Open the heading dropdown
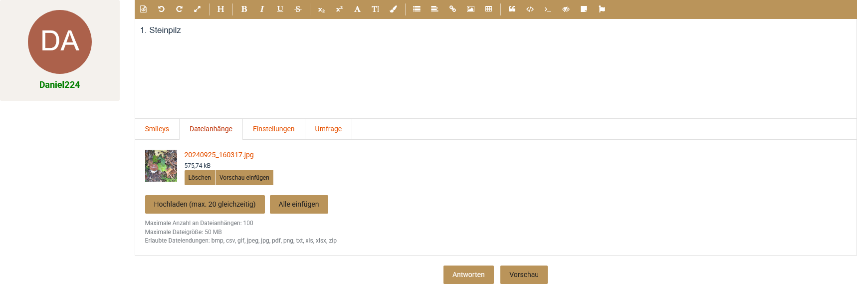The width and height of the screenshot is (857, 284). (x=220, y=9)
